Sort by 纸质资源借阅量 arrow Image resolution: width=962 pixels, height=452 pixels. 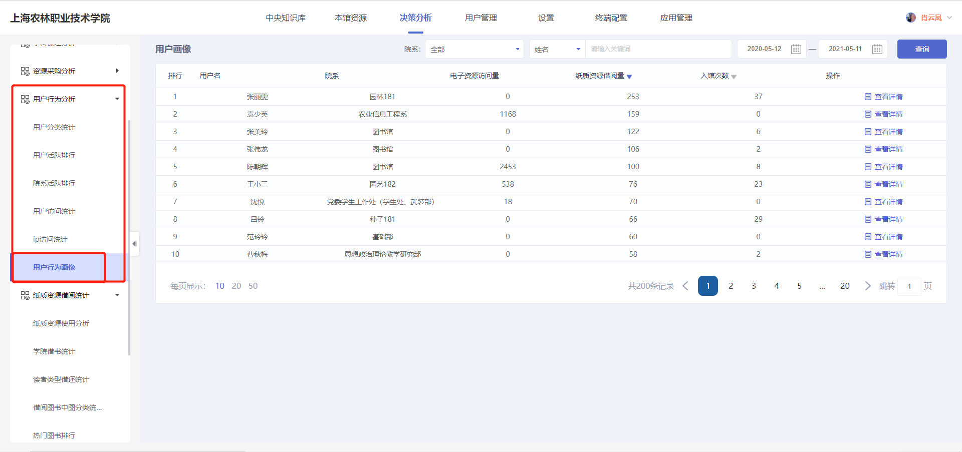[629, 77]
